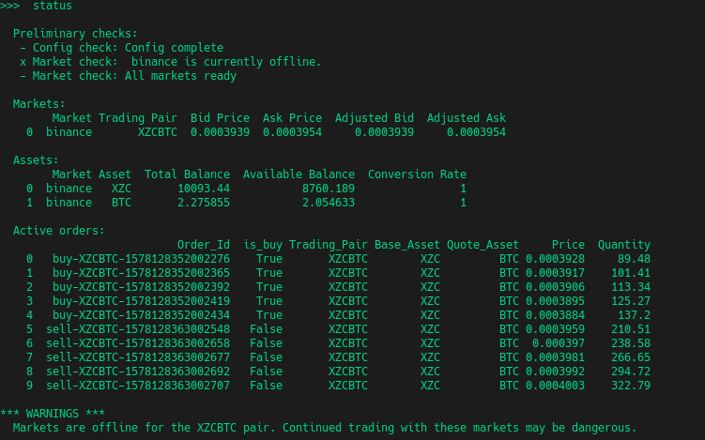Select order id buy-XZCBTC-1578128352002276
This screenshot has height=440, width=705.
[141, 259]
